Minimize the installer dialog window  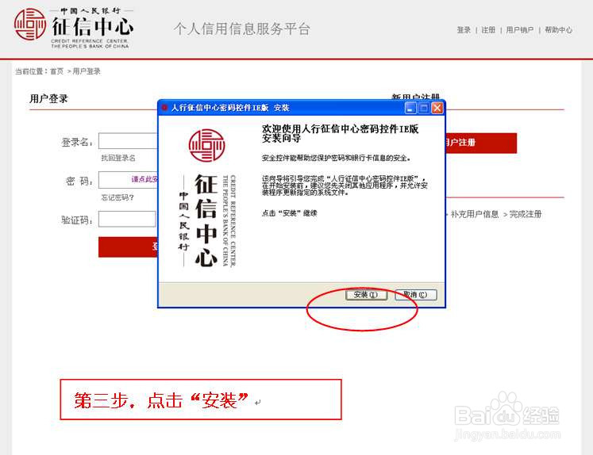click(x=410, y=108)
